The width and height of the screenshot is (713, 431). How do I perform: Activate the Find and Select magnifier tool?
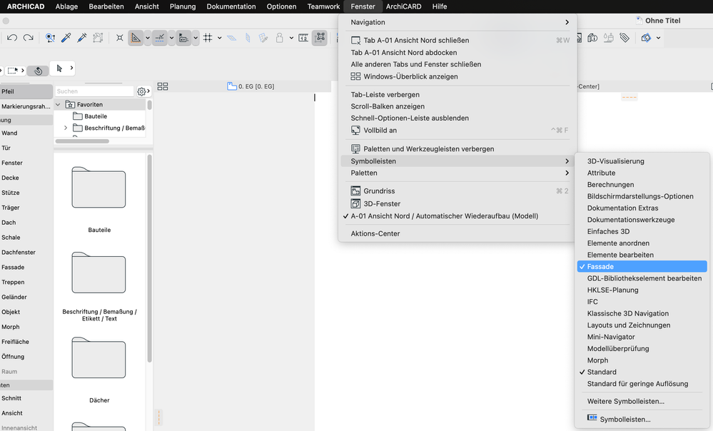click(x=50, y=38)
